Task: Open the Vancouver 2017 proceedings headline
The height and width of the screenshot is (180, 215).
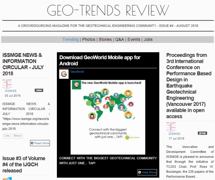Action: click(189, 86)
